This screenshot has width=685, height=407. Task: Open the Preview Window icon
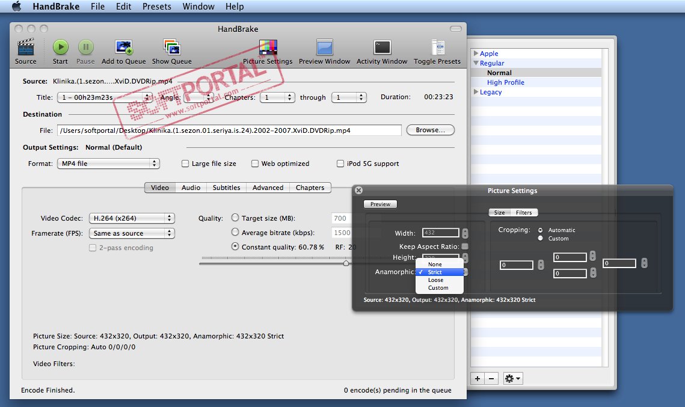tap(325, 47)
